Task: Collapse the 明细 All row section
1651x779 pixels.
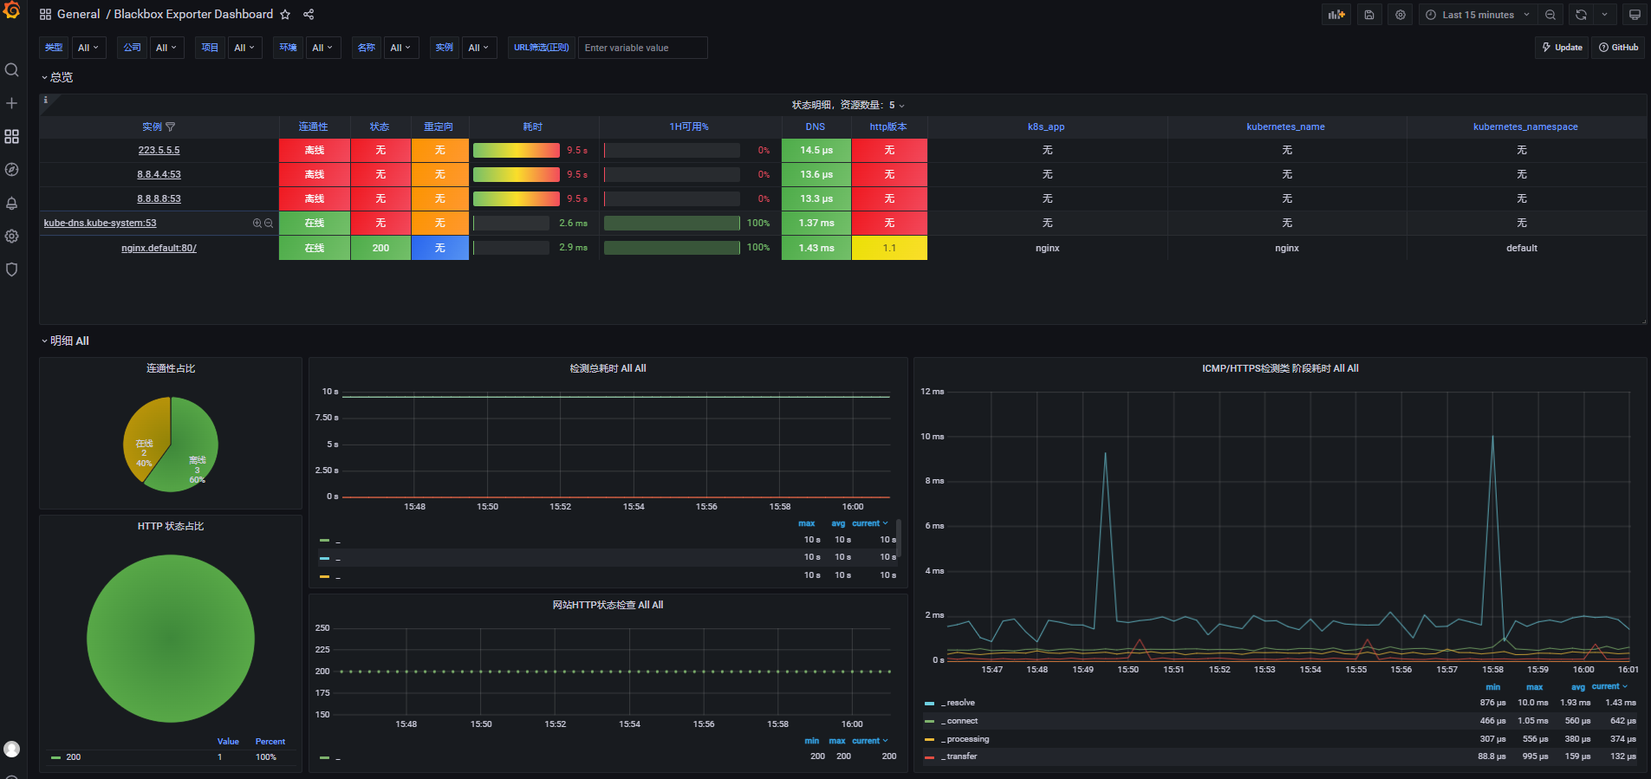Action: click(x=66, y=341)
